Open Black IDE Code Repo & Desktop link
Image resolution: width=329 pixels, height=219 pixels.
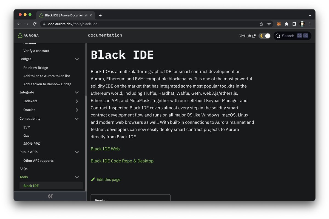point(122,161)
